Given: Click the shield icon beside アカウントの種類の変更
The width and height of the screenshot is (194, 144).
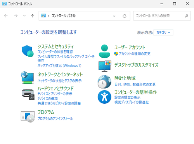Looking at the screenshot, I should 116,54.
